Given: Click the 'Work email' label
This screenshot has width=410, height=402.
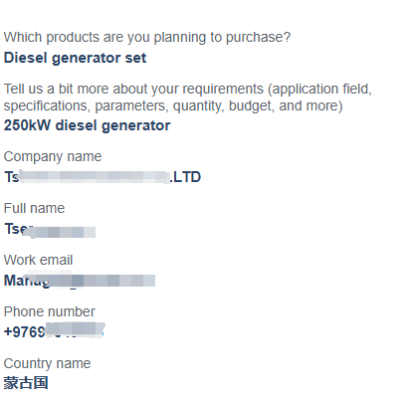Looking at the screenshot, I should click(x=38, y=260).
